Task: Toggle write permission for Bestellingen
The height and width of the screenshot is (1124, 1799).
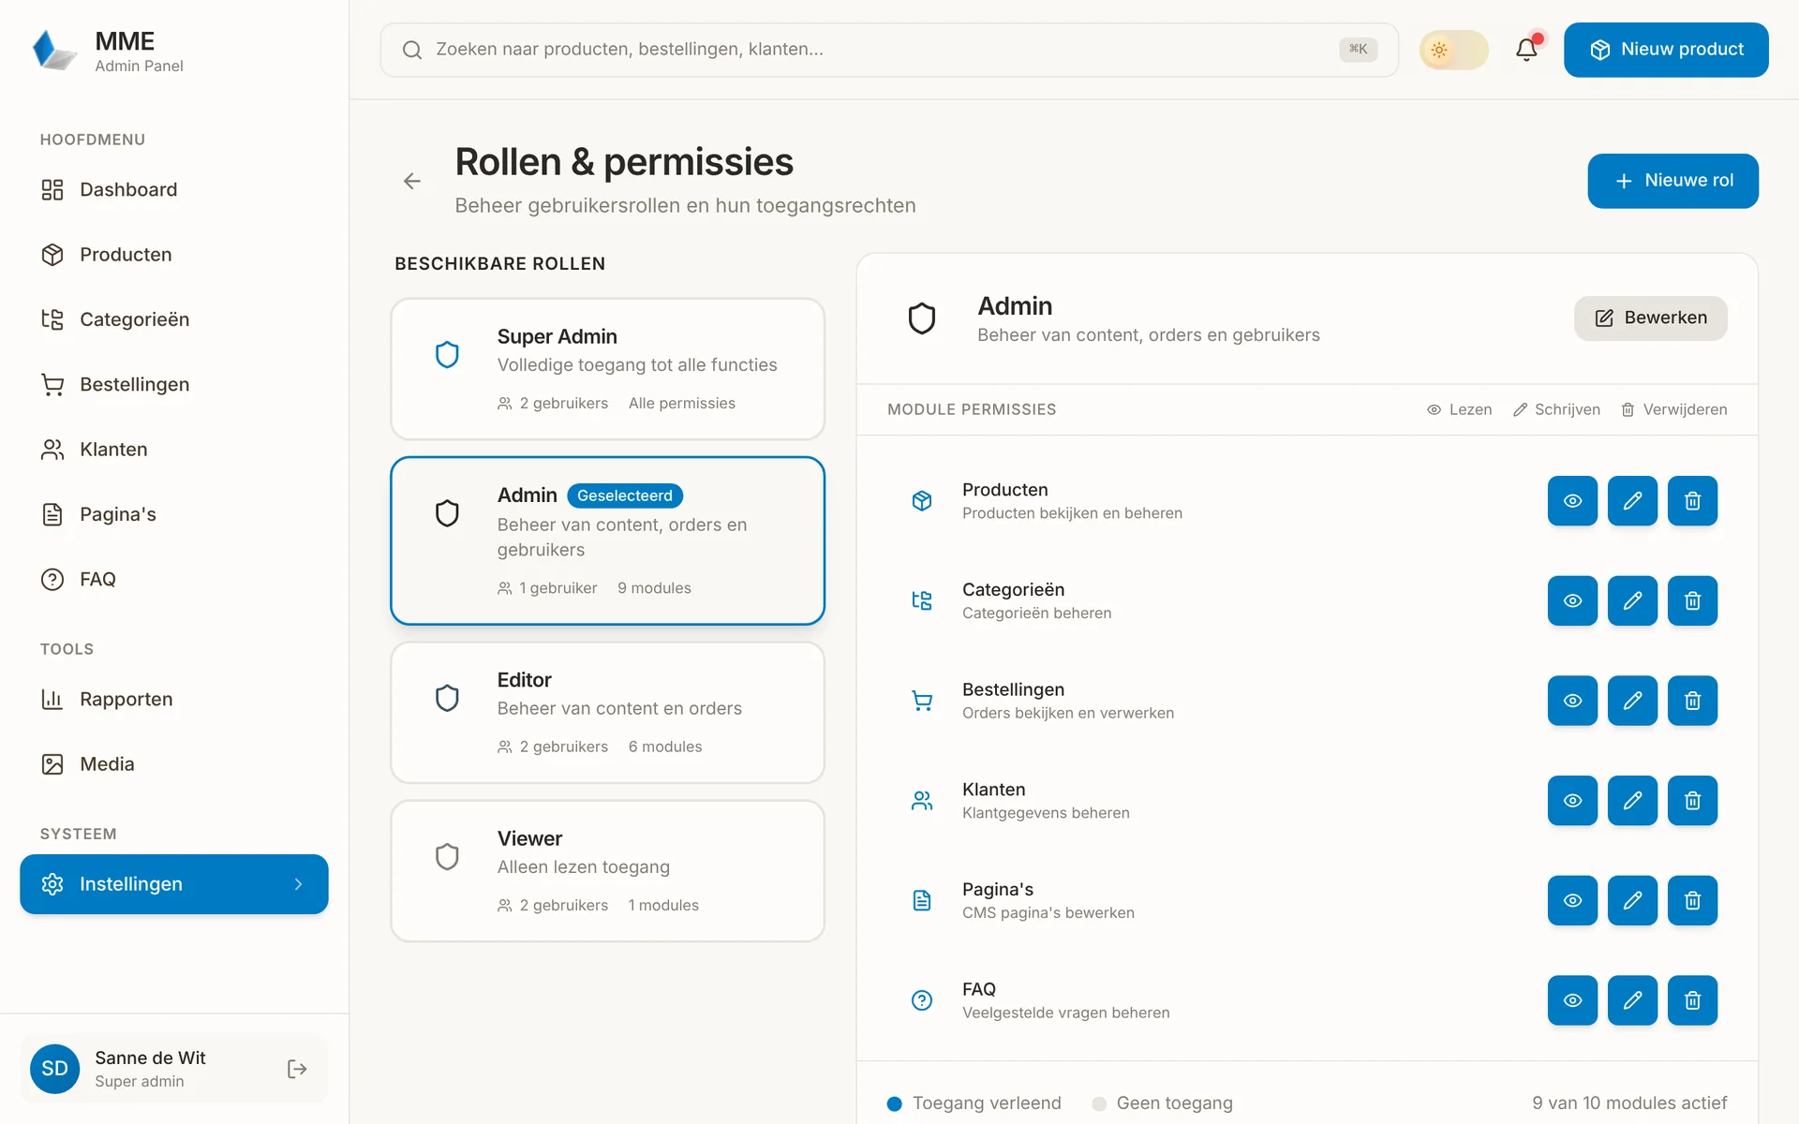Action: click(1632, 701)
